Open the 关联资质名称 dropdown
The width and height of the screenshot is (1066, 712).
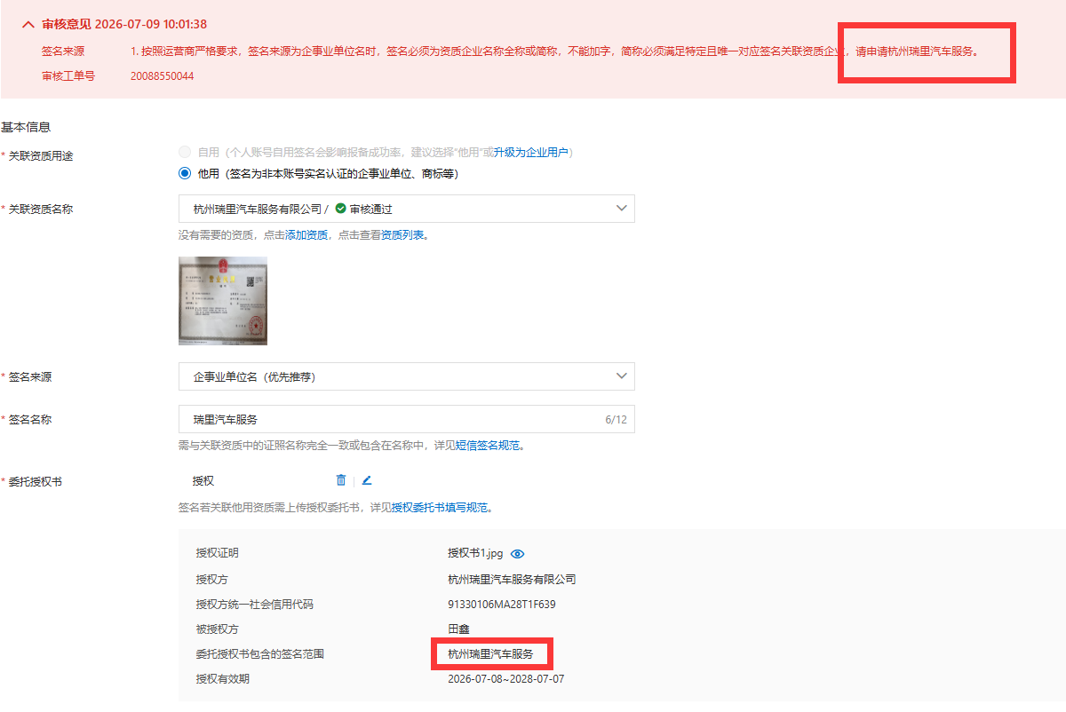pyautogui.click(x=407, y=209)
